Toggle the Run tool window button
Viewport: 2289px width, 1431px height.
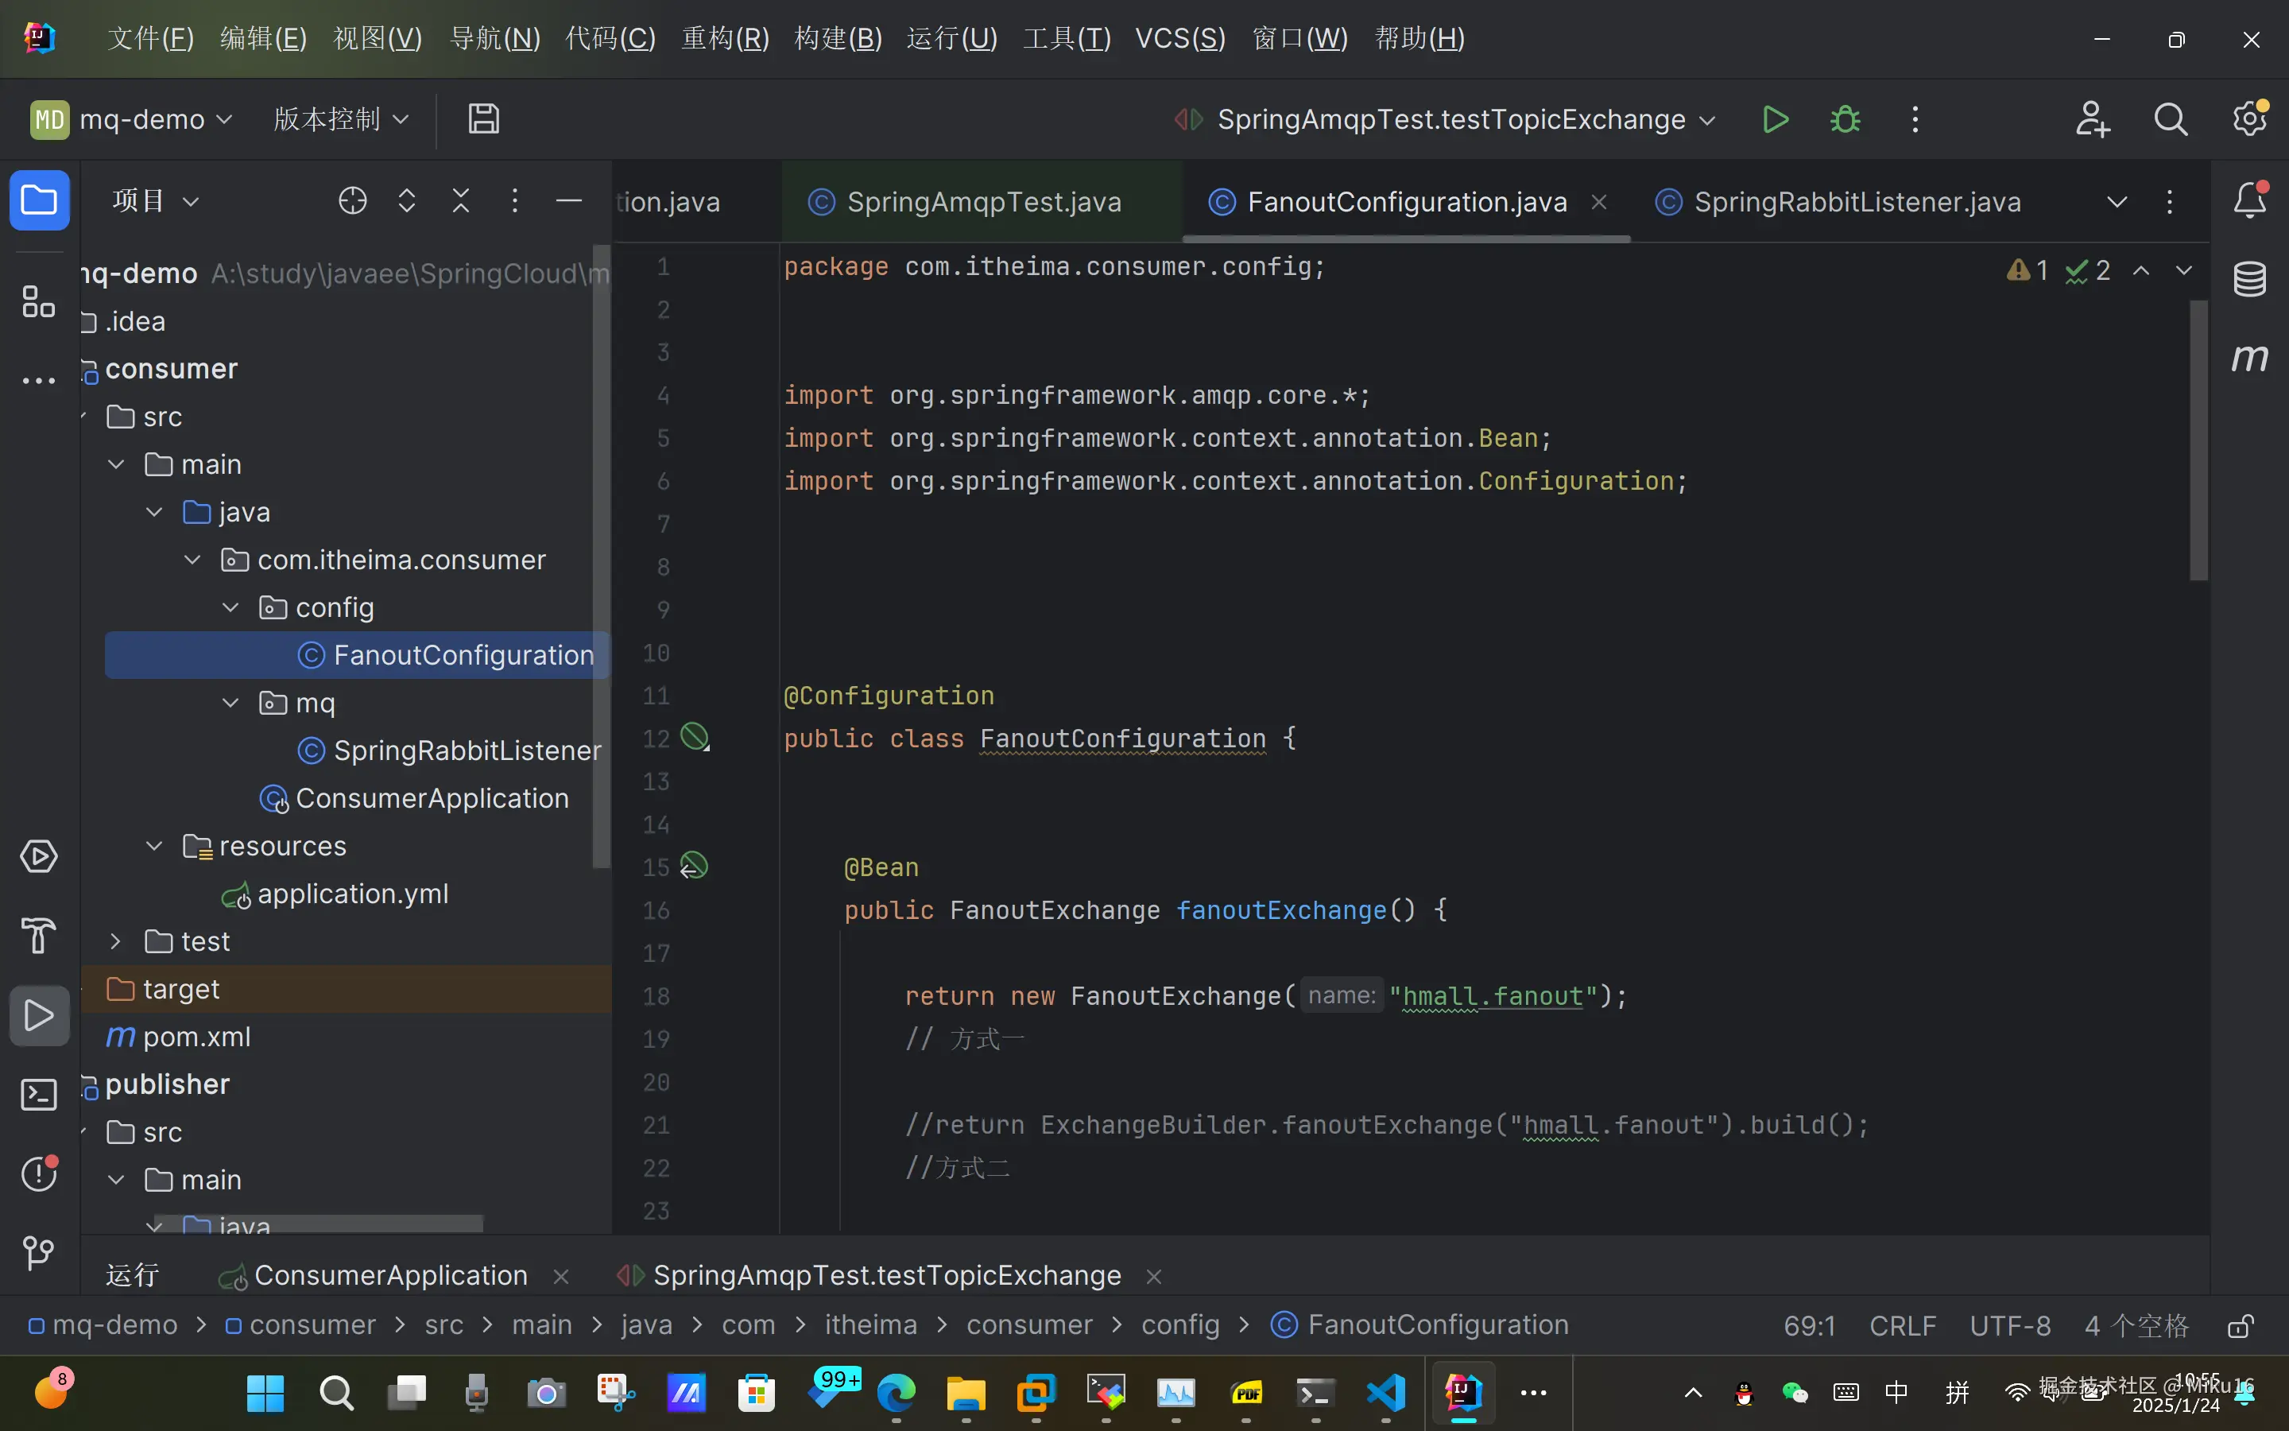39,1015
